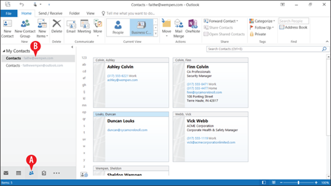Viewport: 331px width, 186px height.
Task: Switch to People in navigation bar
Action: 31,173
